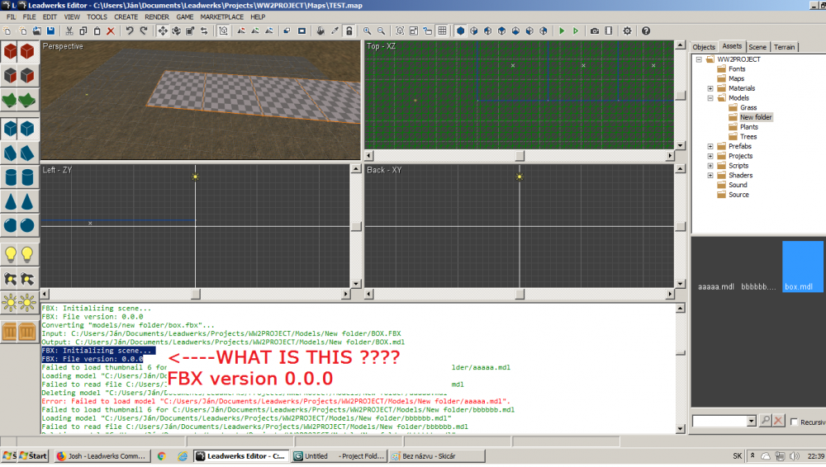Open the TOOLS menu
This screenshot has height=467, width=826.
click(x=97, y=17)
